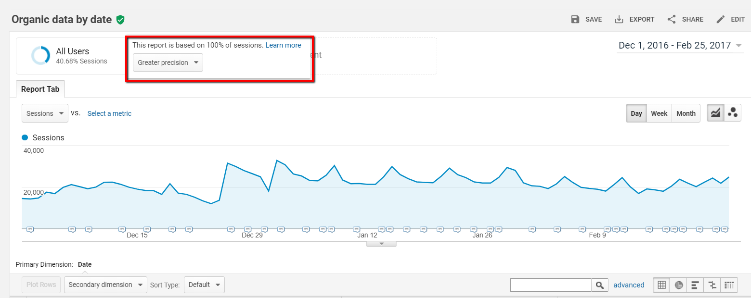The width and height of the screenshot is (751, 298).
Task: Click the Save icon in the header
Action: click(575, 19)
